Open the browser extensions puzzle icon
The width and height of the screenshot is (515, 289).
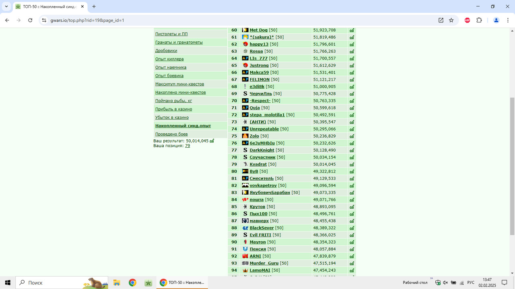[479, 20]
